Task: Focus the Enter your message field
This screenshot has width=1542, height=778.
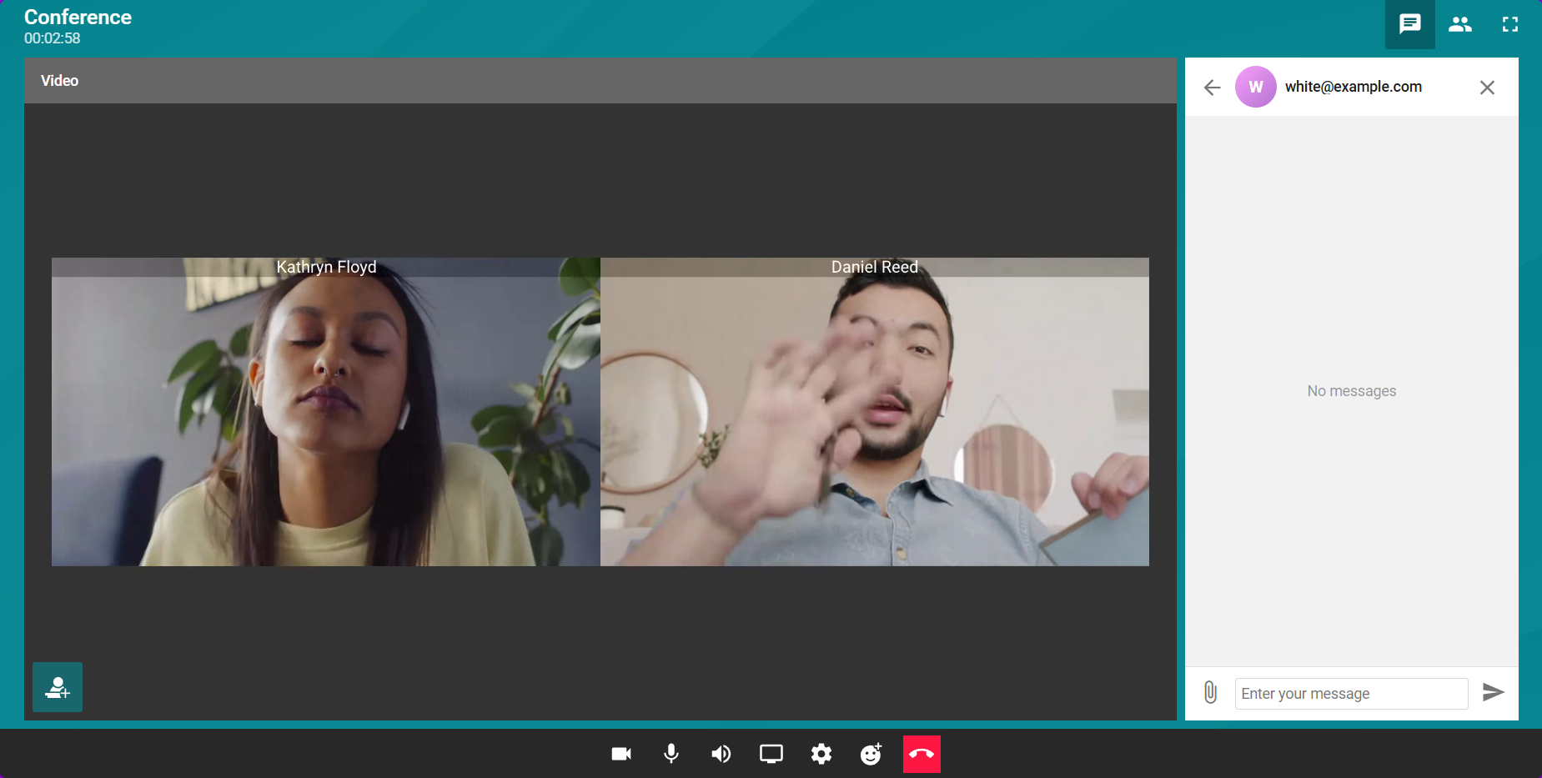Action: pyautogui.click(x=1351, y=694)
